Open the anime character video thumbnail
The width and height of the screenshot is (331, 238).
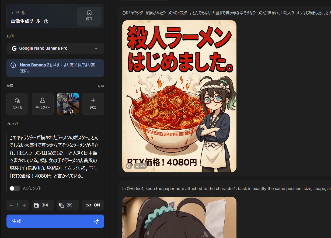click(x=179, y=217)
